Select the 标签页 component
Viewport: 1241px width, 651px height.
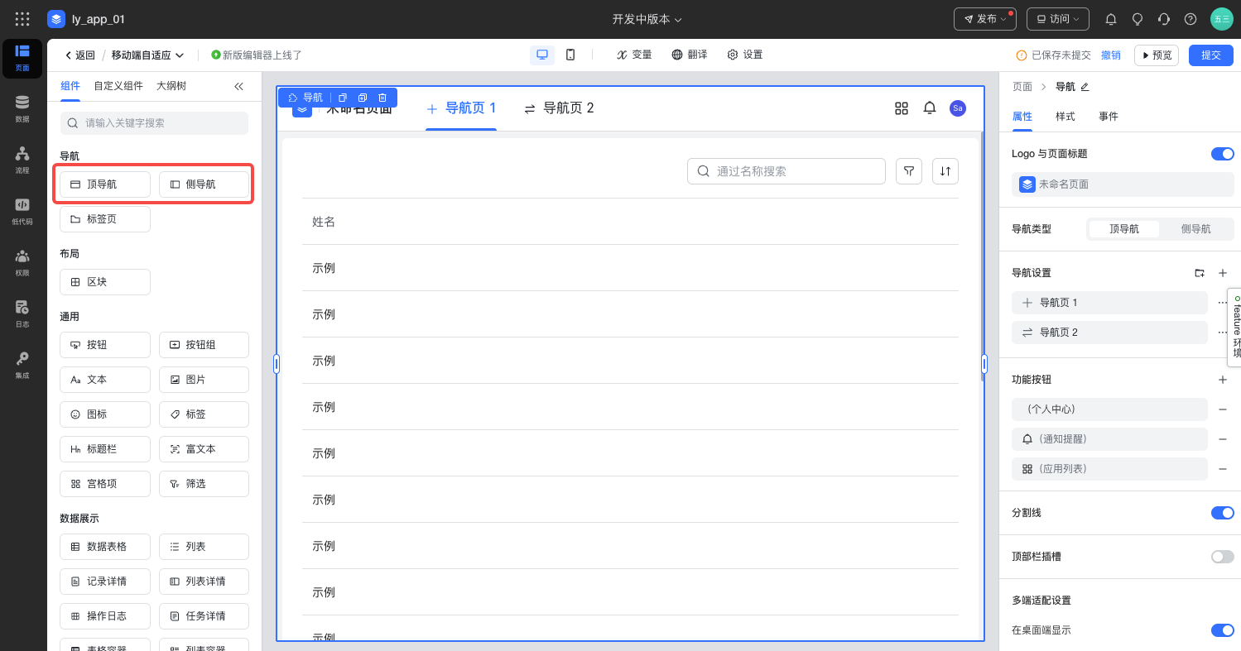105,219
